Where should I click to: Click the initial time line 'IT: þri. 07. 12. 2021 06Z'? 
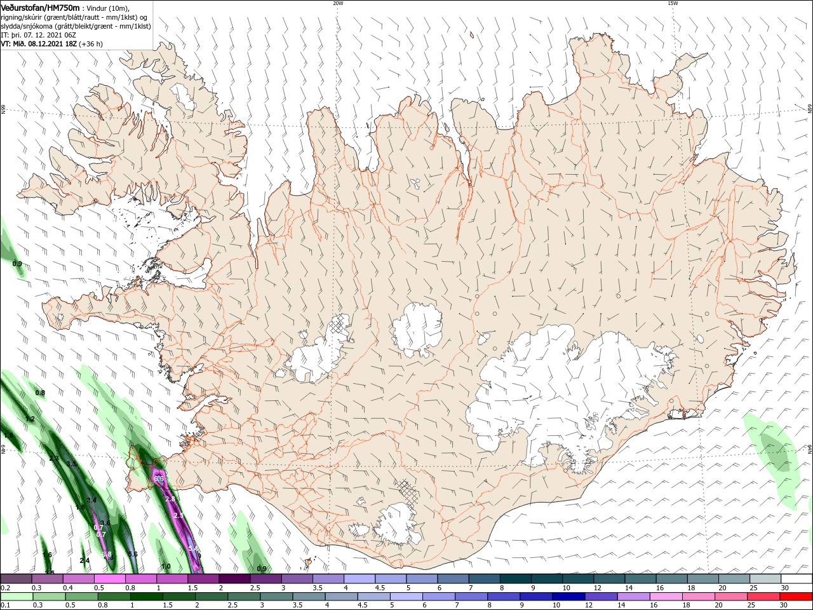(39, 35)
